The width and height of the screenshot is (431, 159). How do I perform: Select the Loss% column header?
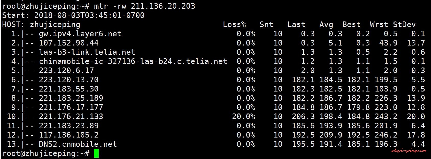(x=234, y=25)
